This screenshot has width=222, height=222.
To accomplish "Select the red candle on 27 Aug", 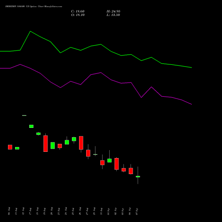I will [88, 153].
